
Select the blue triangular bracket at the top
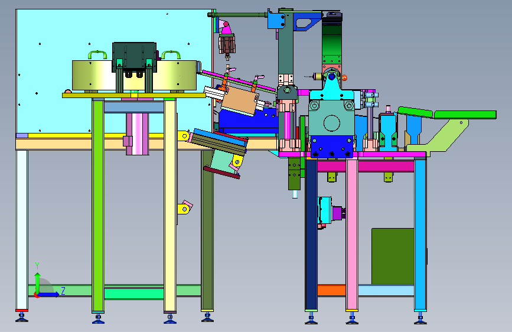(x=307, y=22)
